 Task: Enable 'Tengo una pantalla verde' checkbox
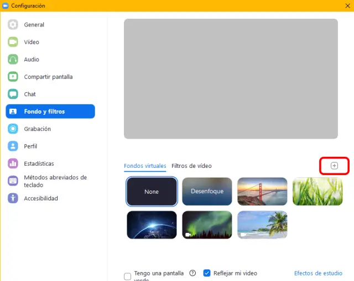(x=128, y=276)
